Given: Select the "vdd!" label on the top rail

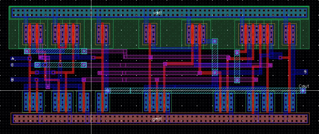Looking at the screenshot, I should tap(157, 13).
